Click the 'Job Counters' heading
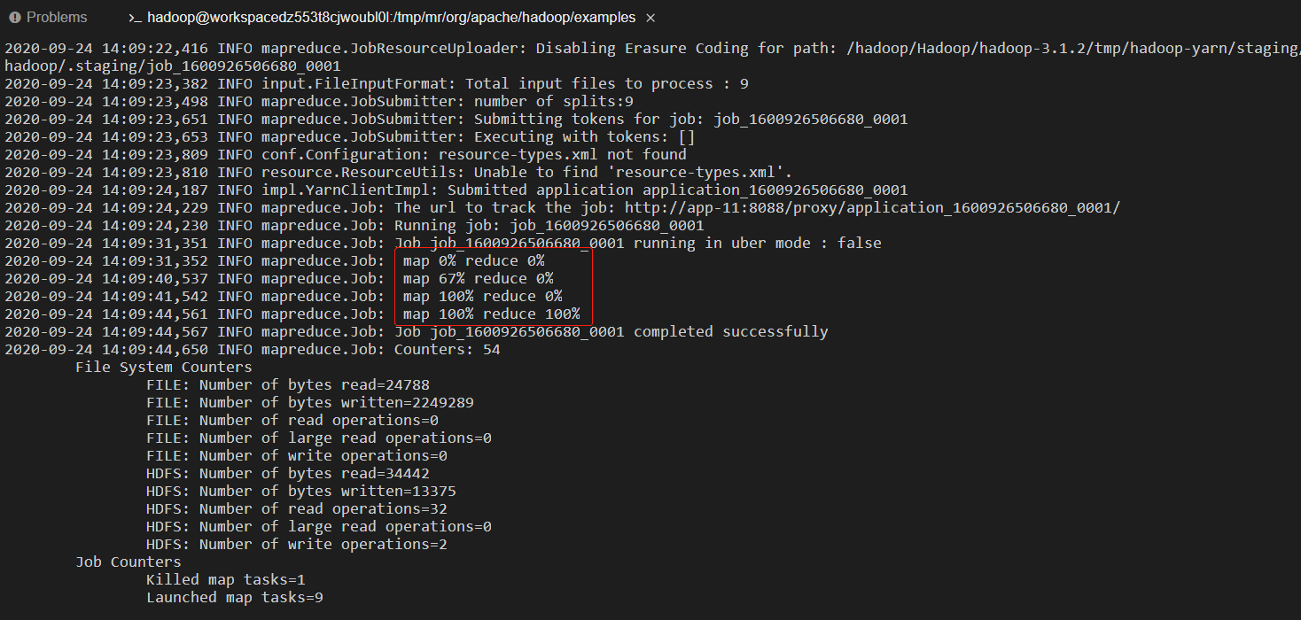This screenshot has width=1301, height=620. (129, 562)
